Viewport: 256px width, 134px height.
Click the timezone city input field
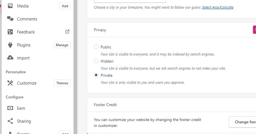click(130, 1)
